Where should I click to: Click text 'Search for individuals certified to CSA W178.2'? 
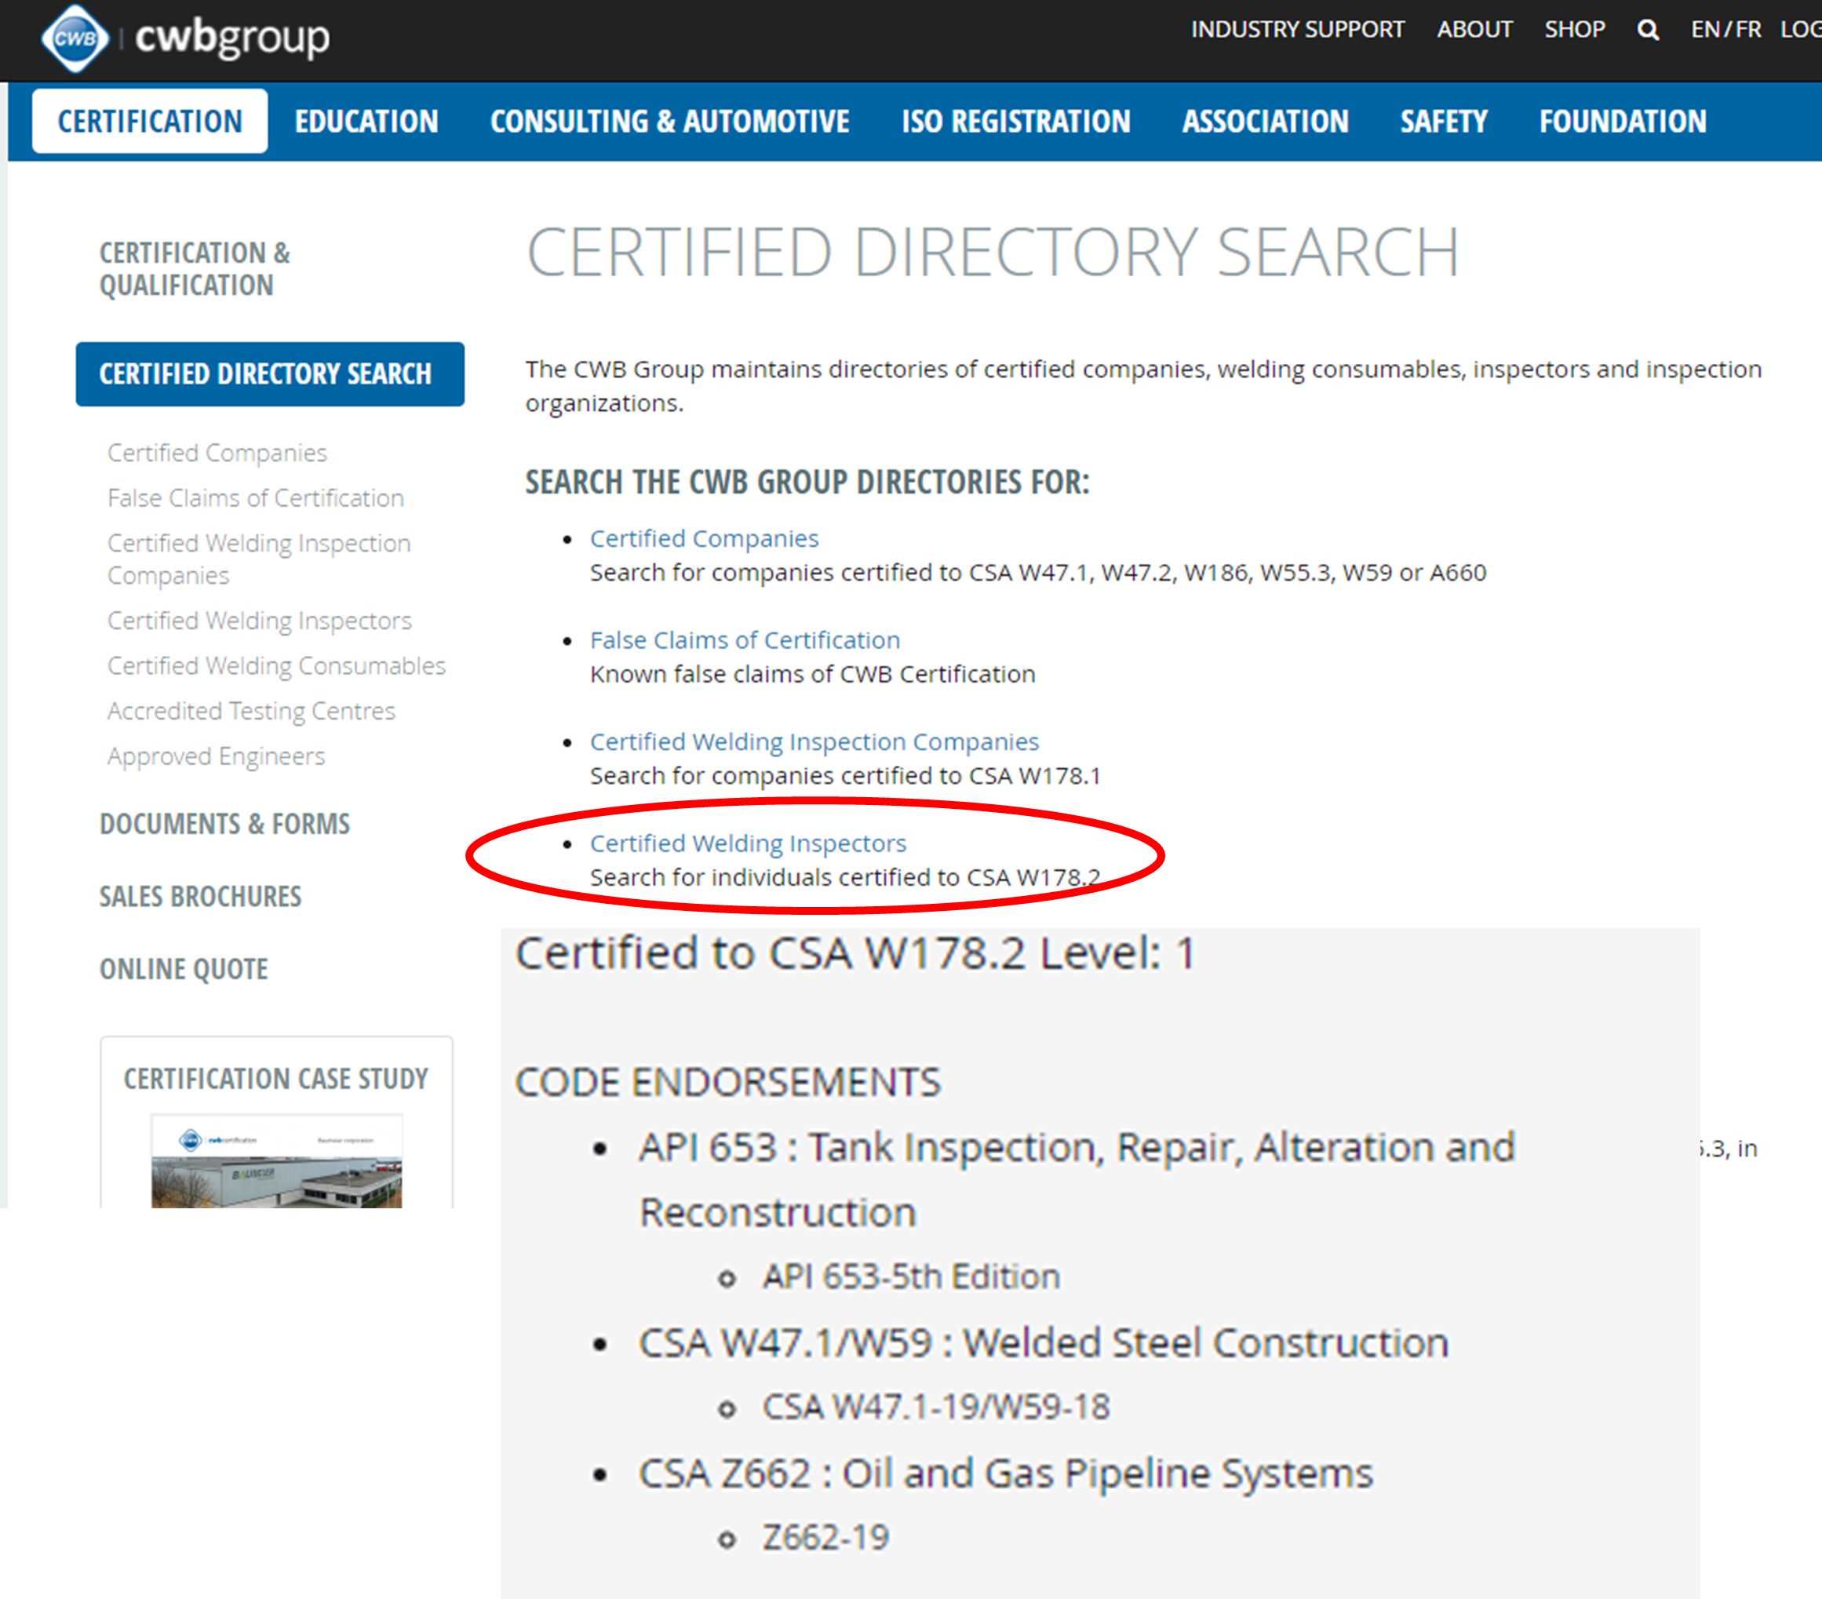[845, 877]
